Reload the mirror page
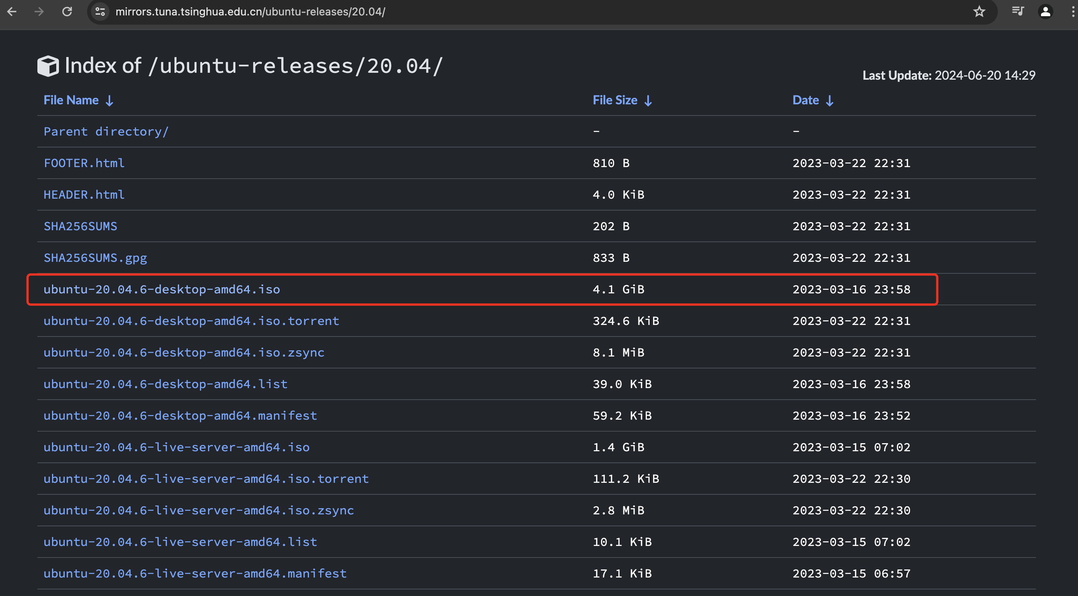The image size is (1078, 596). click(67, 12)
